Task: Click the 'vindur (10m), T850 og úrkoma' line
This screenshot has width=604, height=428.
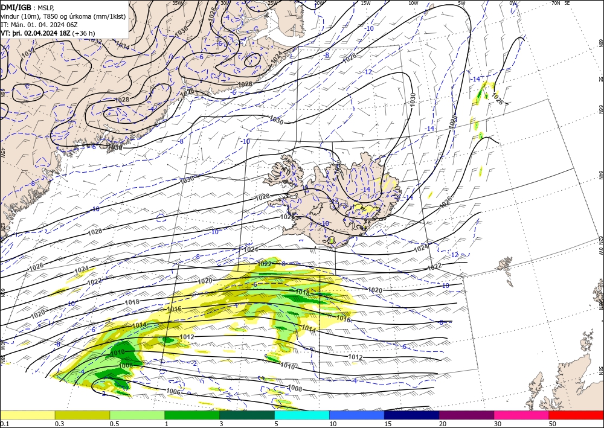Action: 63,16
